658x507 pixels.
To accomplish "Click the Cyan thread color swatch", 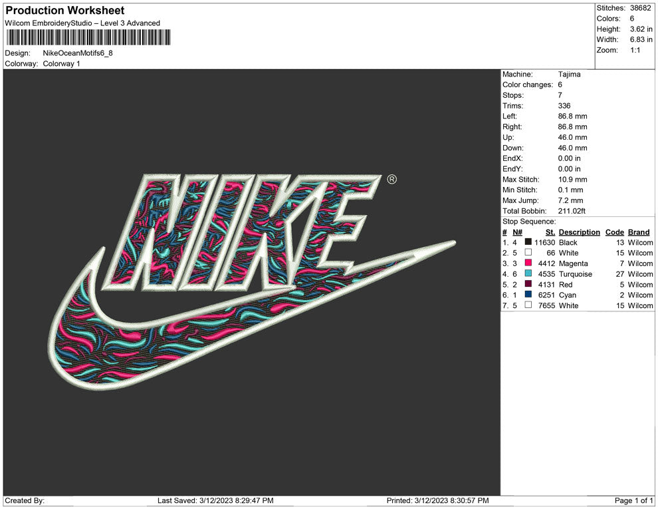I will pyautogui.click(x=528, y=295).
